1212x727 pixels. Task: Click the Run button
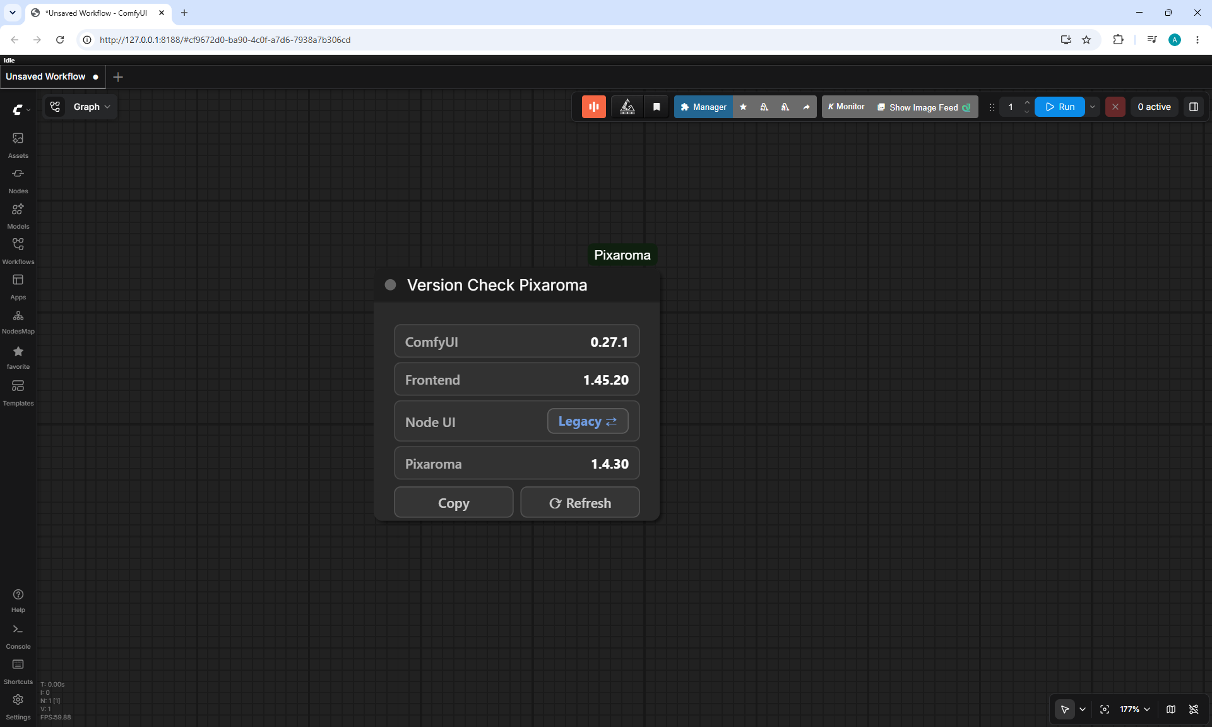click(1060, 107)
